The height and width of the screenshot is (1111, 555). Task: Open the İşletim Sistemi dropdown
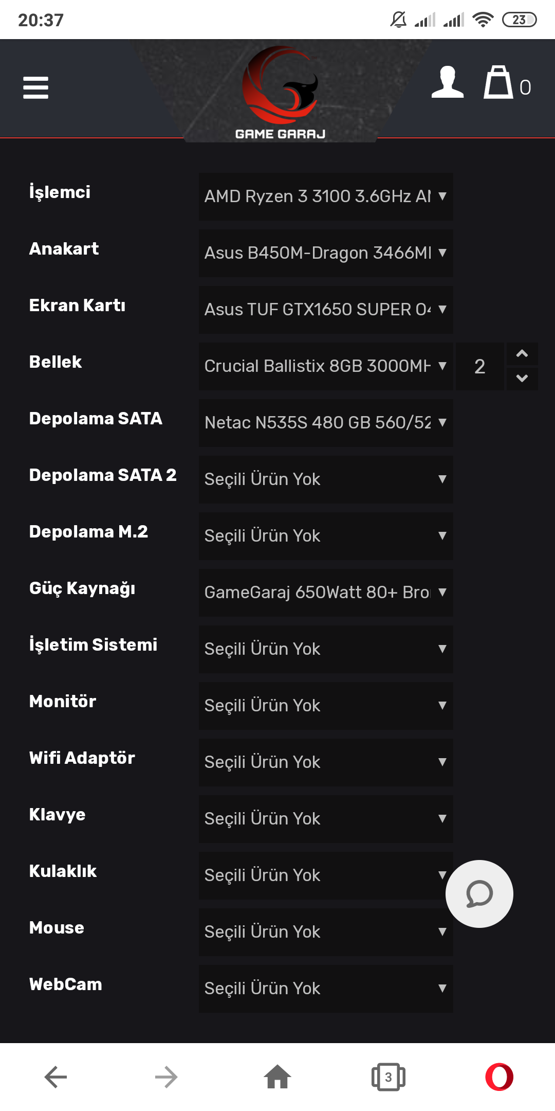pyautogui.click(x=326, y=649)
